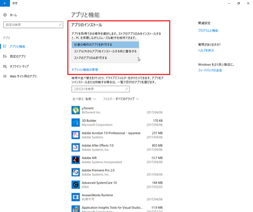
Task: Click the 設定の検索 search field
Action: coord(33,25)
